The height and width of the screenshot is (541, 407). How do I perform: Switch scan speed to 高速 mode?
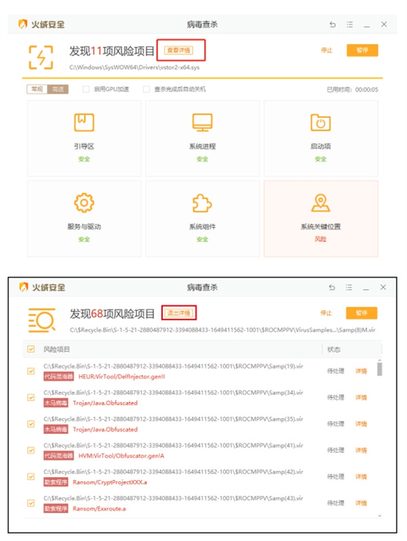point(58,89)
